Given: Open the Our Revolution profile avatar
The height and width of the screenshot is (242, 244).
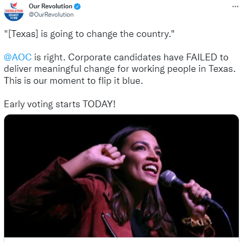Looking at the screenshot, I should coord(14,11).
